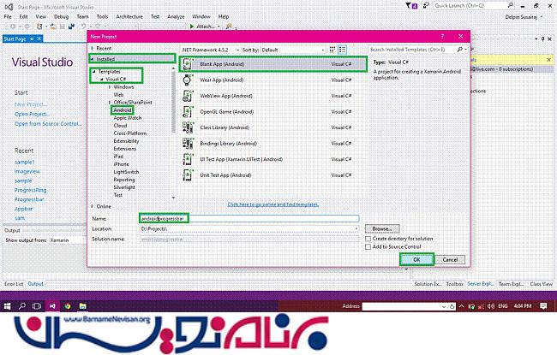Click the Save All toolbar icon
This screenshot has height=355, width=557.
[72, 27]
